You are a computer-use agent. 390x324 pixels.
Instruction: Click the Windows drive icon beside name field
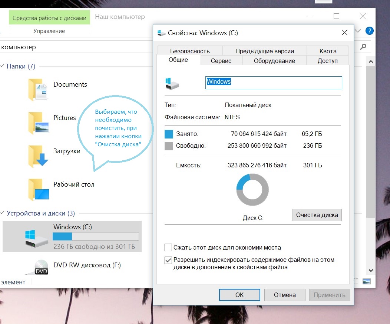click(172, 84)
